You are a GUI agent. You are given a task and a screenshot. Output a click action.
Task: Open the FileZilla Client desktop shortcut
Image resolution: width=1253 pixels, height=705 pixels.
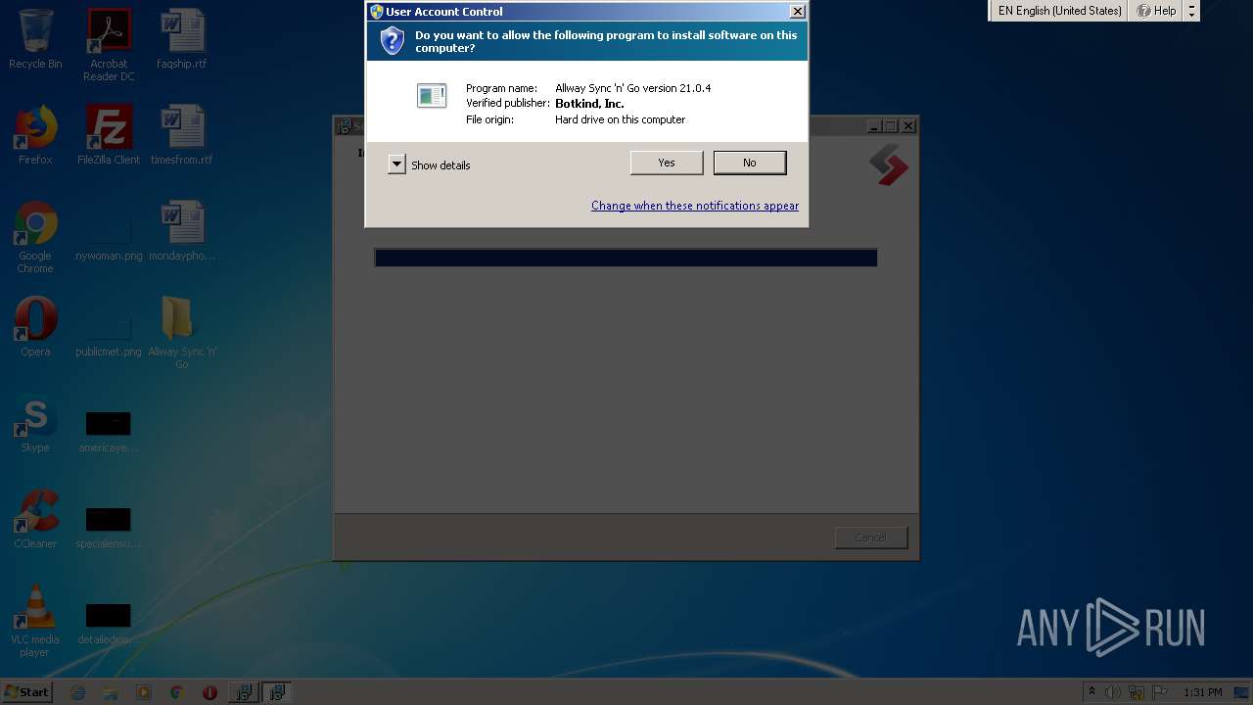tap(109, 135)
